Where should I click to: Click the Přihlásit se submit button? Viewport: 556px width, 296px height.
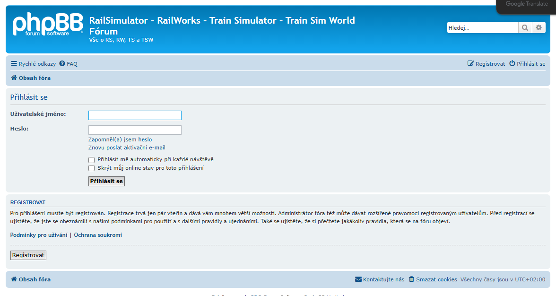coord(106,181)
